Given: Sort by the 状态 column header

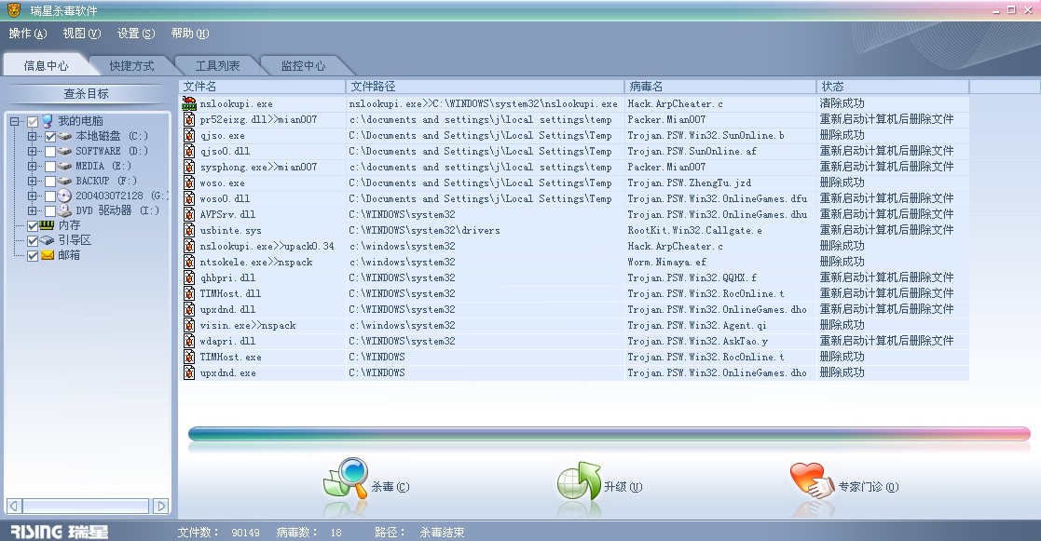Looking at the screenshot, I should (x=893, y=87).
